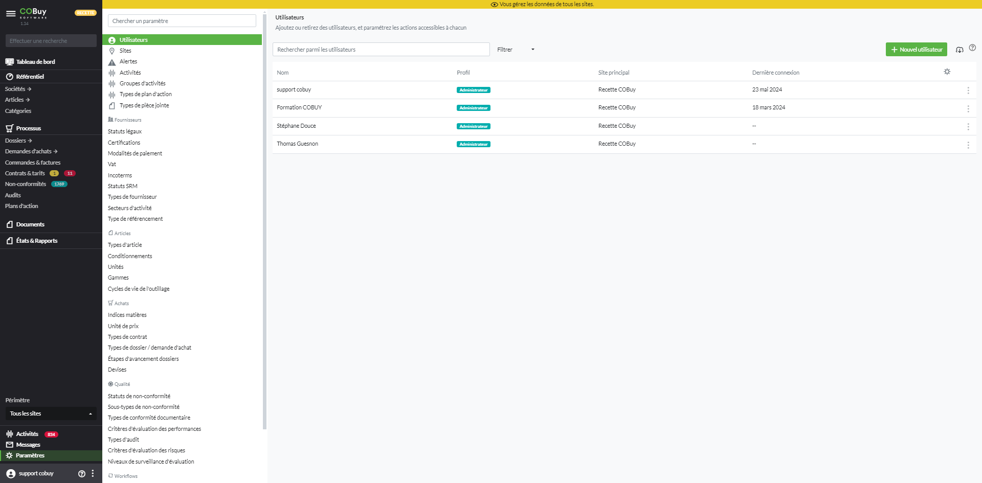The height and width of the screenshot is (483, 982).
Task: Open the kebab menu beside support cobuy profile
Action: tap(93, 474)
